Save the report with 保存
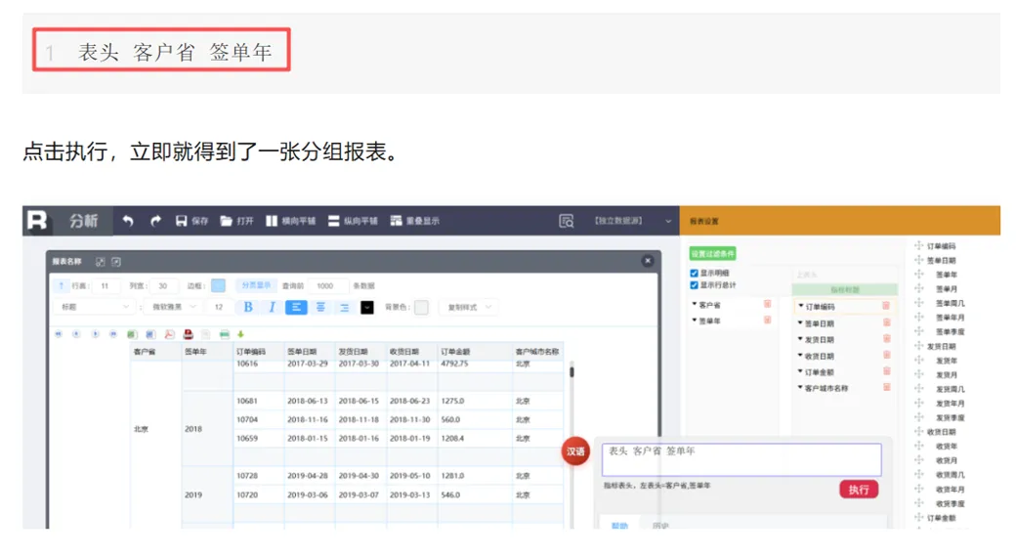The height and width of the screenshot is (557, 1016). click(x=191, y=221)
